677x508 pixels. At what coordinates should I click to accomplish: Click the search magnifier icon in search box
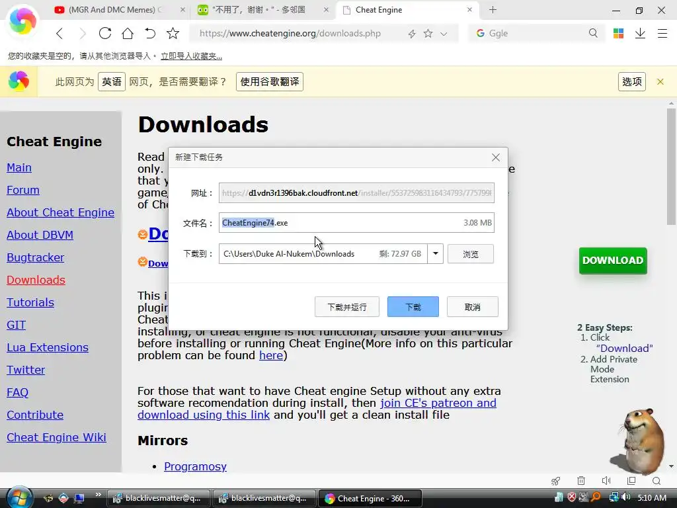[x=593, y=33]
